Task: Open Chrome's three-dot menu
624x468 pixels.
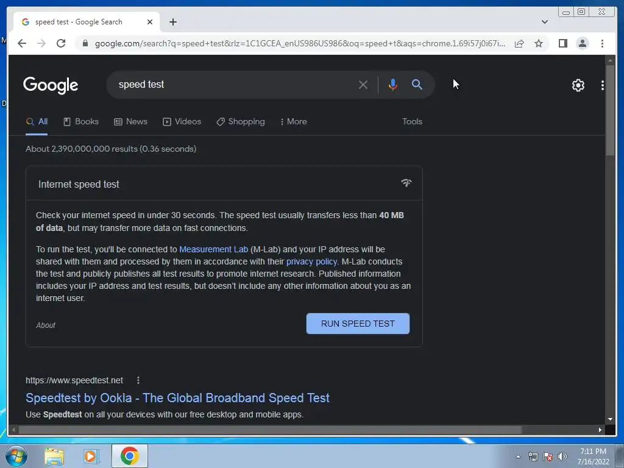Action: click(x=602, y=43)
